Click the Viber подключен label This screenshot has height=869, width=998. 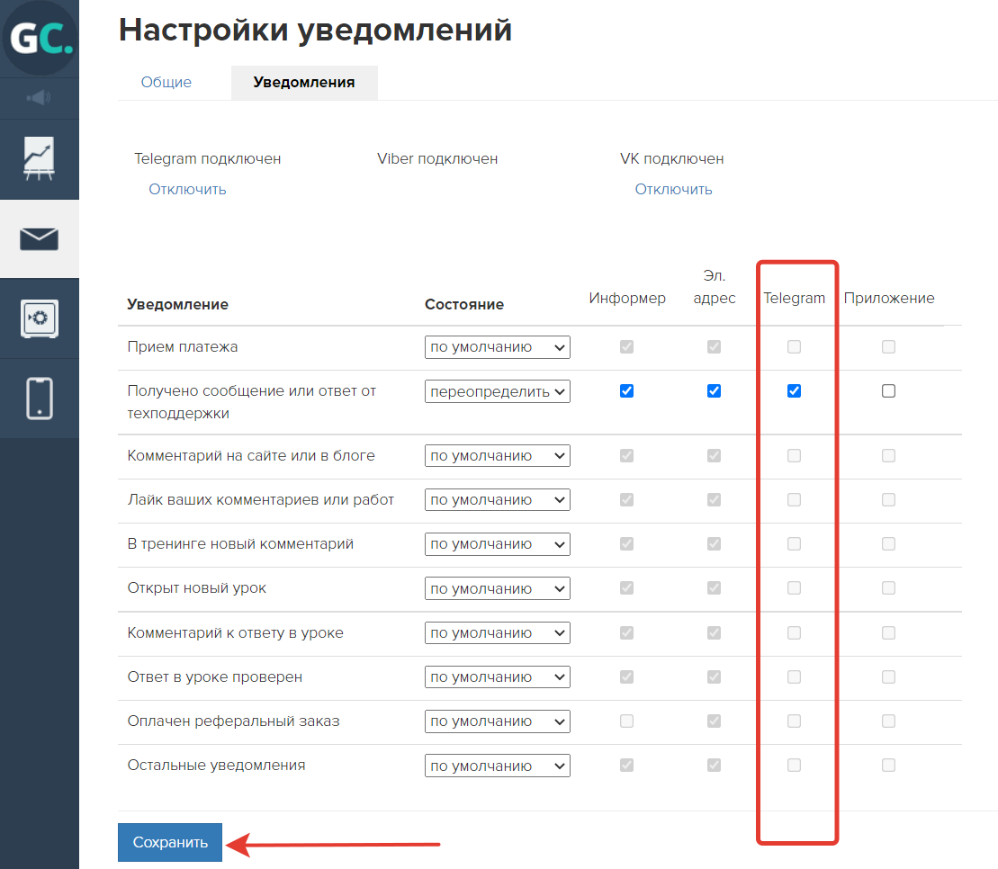437,158
